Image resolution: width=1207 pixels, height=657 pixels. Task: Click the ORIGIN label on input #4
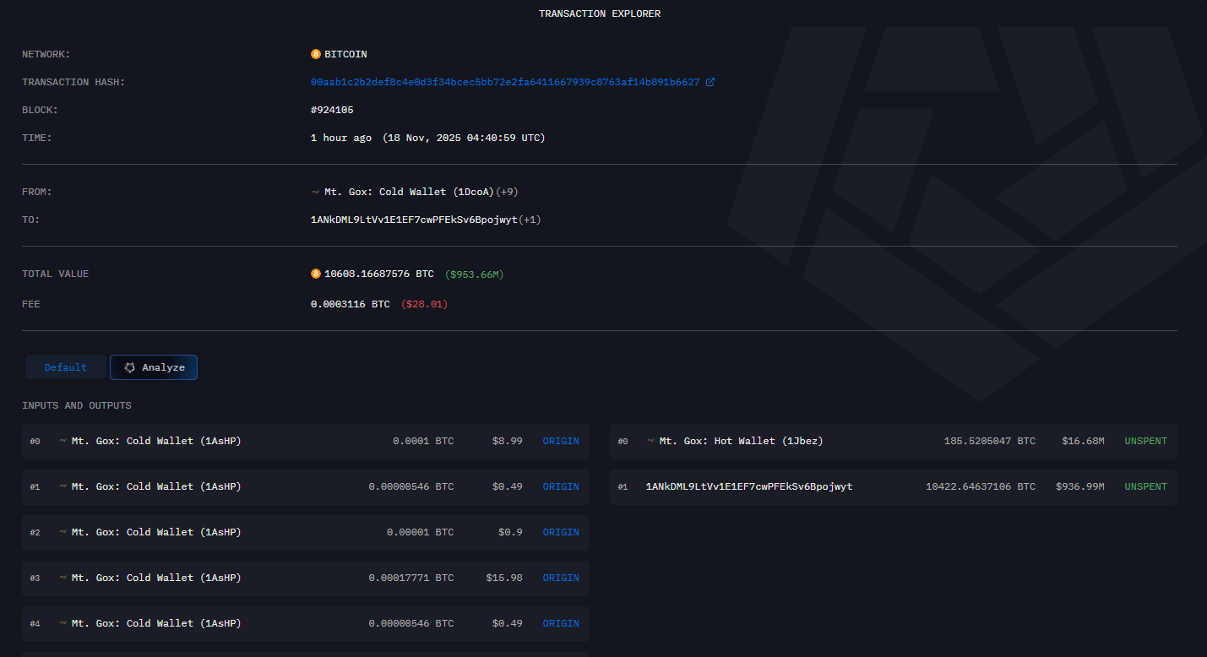pos(561,623)
